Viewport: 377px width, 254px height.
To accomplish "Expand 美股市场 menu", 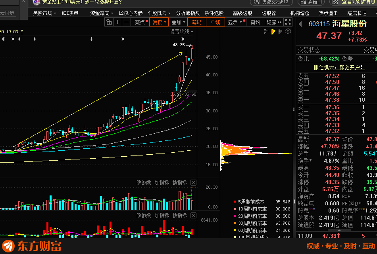I will click(x=44, y=13).
